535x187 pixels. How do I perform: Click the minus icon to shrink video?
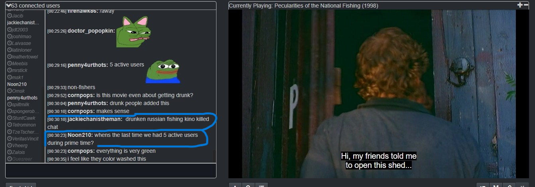coord(526,5)
